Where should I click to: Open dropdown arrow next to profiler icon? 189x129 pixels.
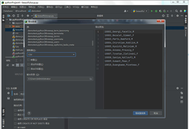point(168,11)
